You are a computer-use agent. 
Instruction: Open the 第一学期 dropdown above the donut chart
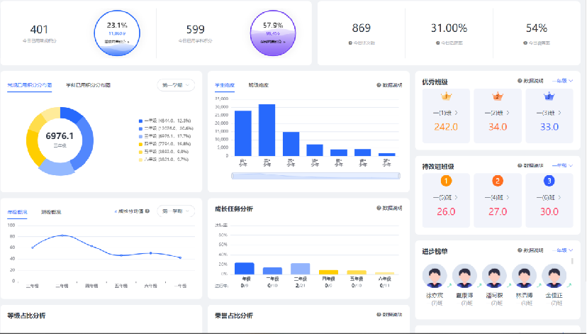(176, 85)
